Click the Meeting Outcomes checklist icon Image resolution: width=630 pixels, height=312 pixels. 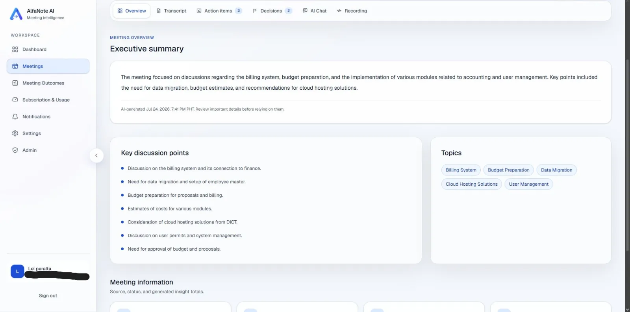tap(15, 83)
